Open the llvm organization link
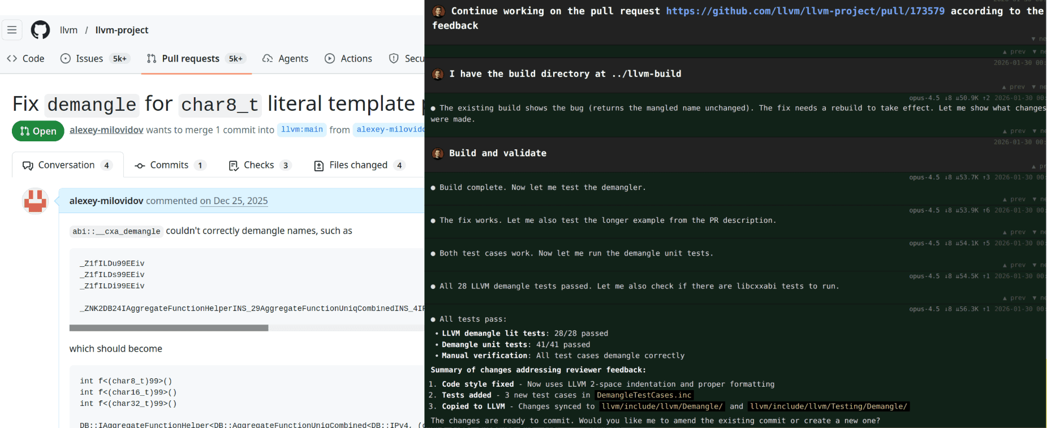This screenshot has width=1047, height=428. click(68, 30)
